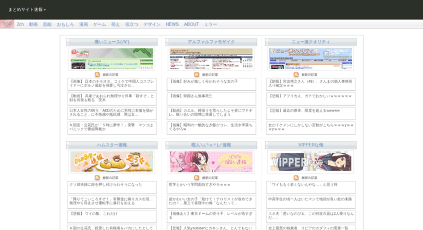This screenshot has height=230, width=423.
Task: Open article N国党・立花氏が「5時に夢中！」突撃
Action: (112, 128)
